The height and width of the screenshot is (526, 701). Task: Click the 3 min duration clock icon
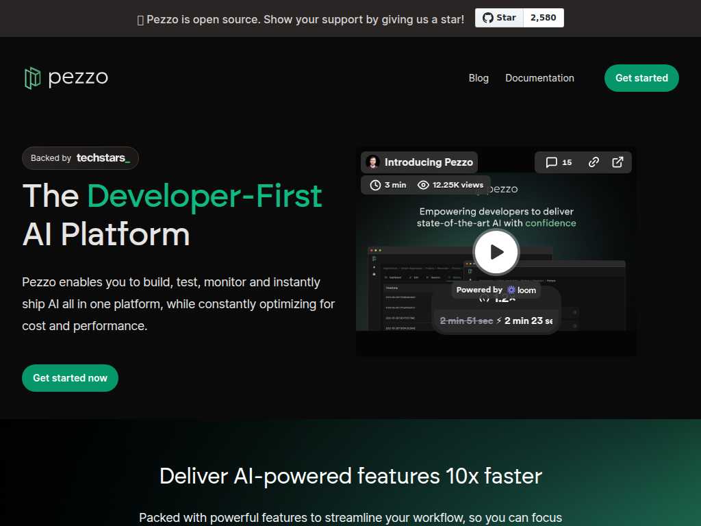point(376,185)
